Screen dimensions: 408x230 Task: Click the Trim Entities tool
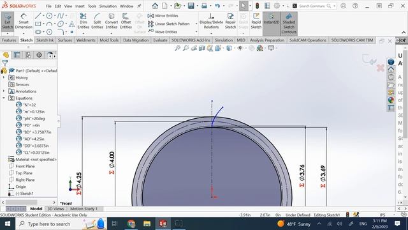pos(84,21)
